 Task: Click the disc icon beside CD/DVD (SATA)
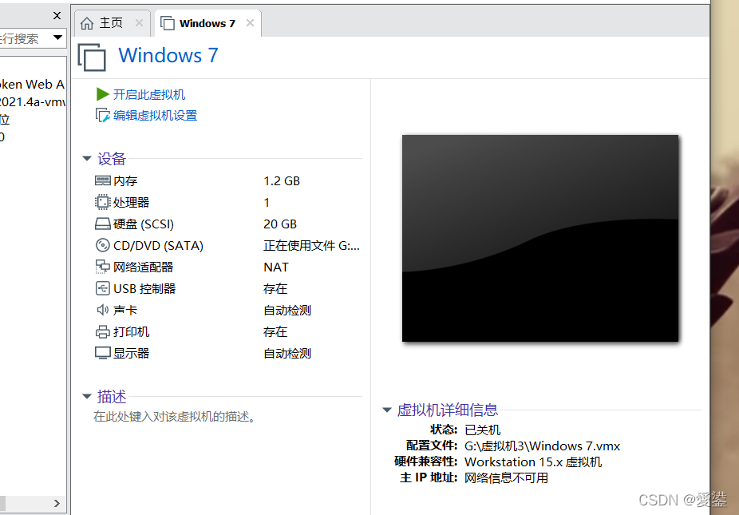click(102, 245)
